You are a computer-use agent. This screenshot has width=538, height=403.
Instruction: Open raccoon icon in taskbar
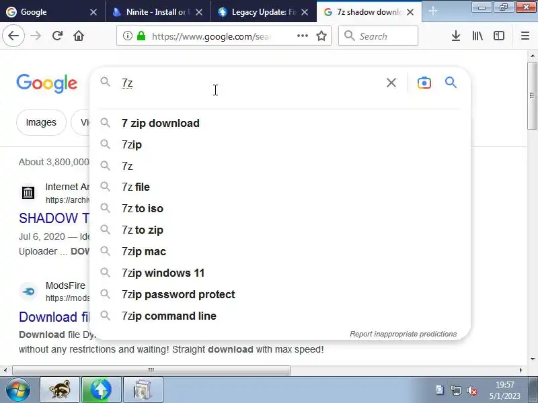60,390
